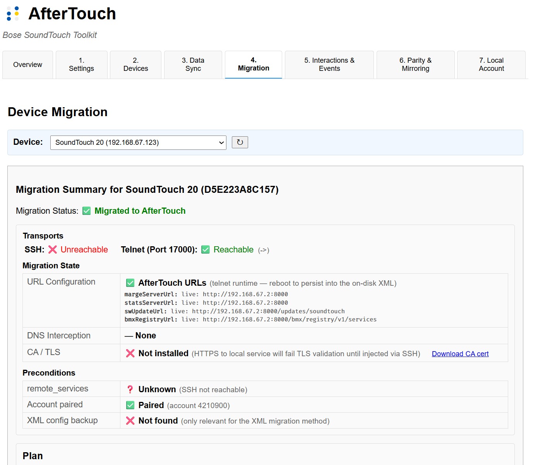Screen dimensions: 533x465
Task: Click the Plan section heading
Action: tap(33, 456)
